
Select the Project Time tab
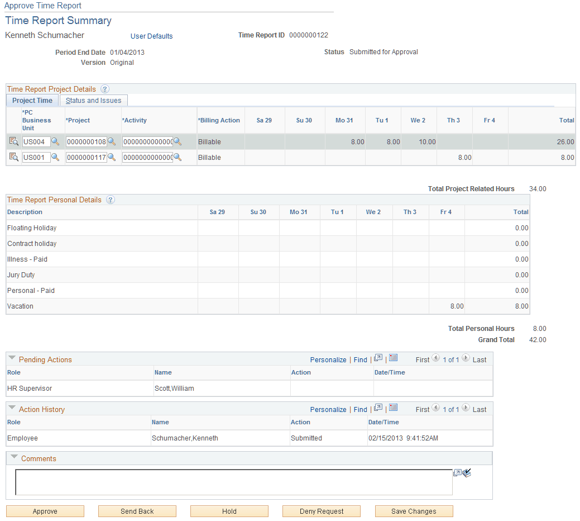tap(32, 101)
